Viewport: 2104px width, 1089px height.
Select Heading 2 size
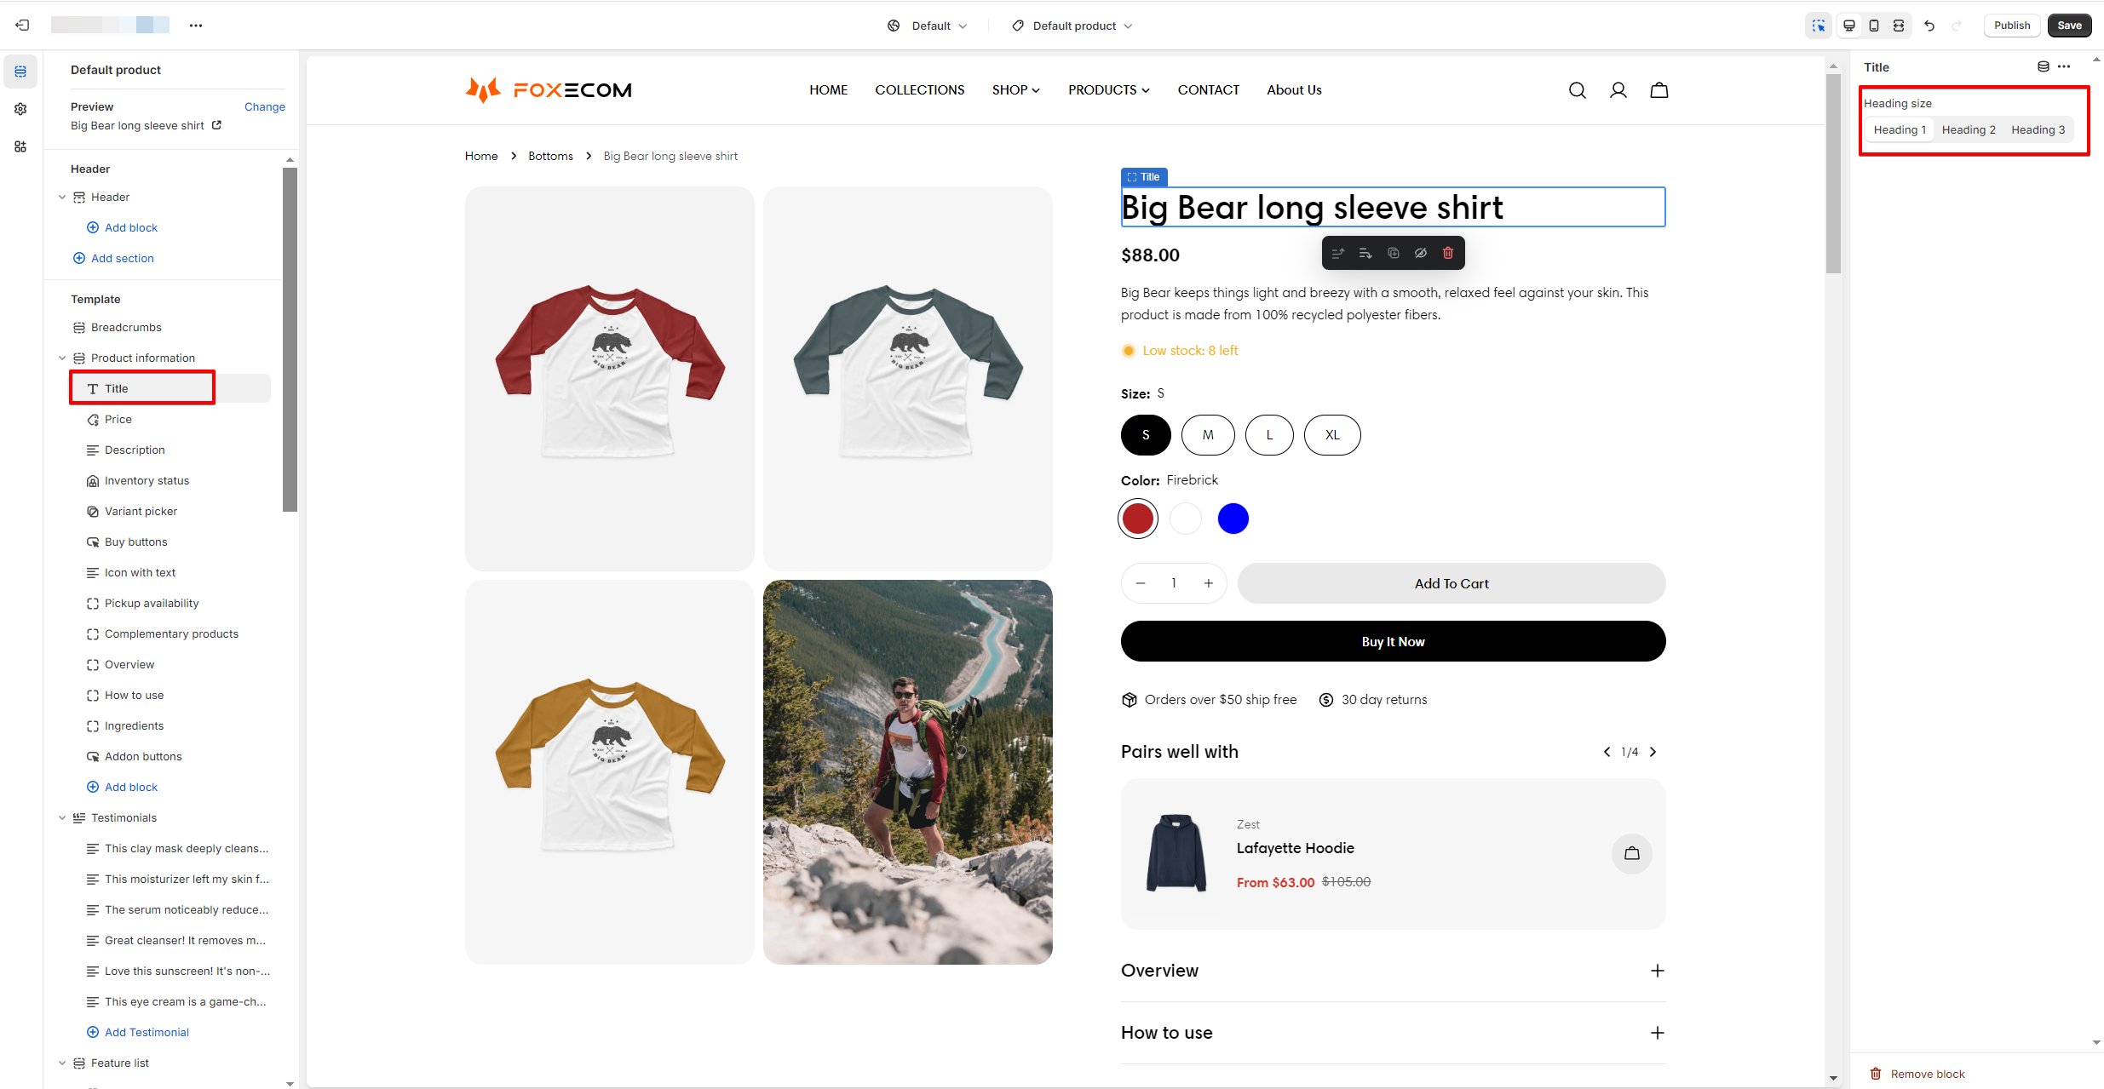coord(1969,129)
